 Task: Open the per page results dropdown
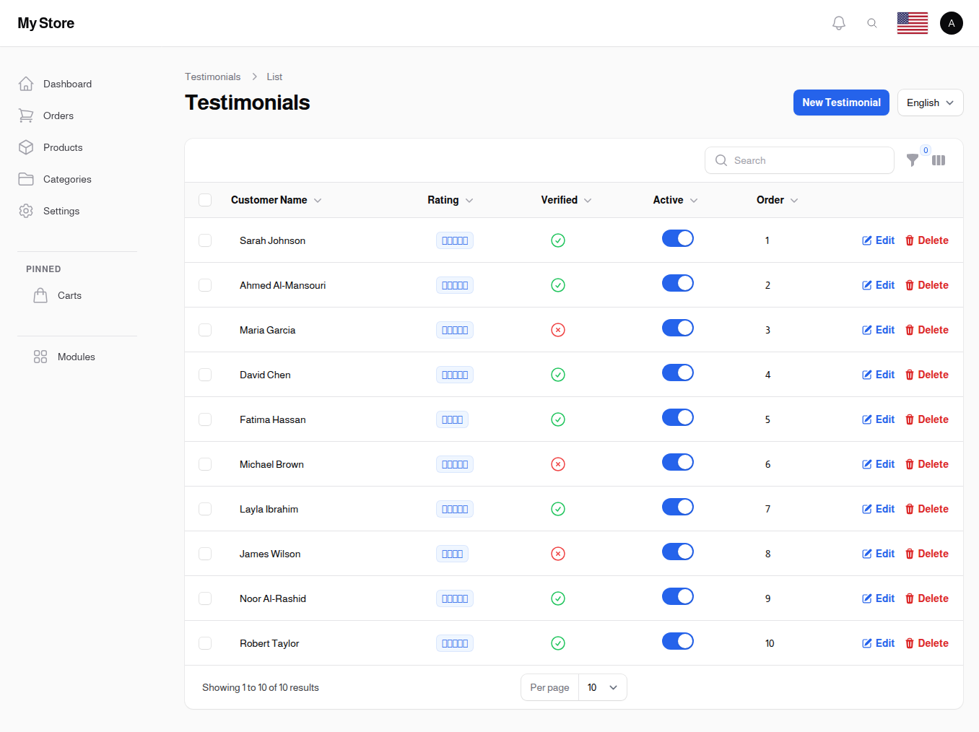click(x=602, y=687)
